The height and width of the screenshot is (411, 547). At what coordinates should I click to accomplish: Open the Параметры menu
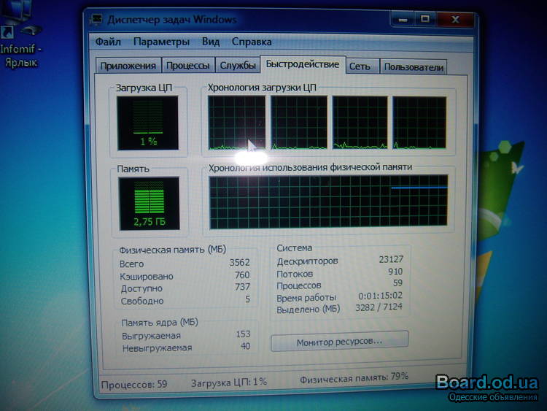click(161, 42)
